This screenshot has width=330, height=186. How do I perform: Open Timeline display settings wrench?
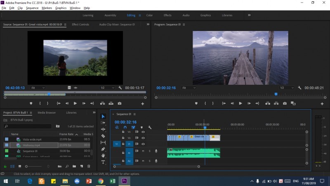coord(150,127)
